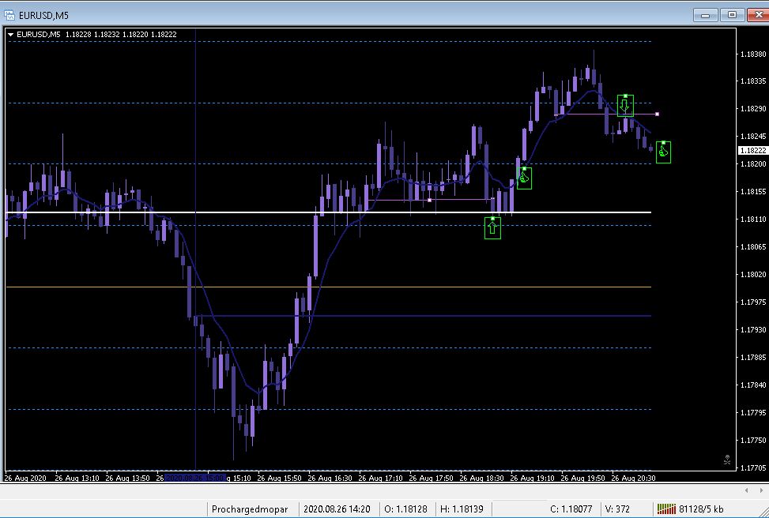Select the white horizontal line near 1.18110
This screenshot has width=769, height=518.
pos(328,212)
